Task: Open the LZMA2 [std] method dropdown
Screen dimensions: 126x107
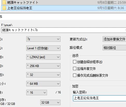Action: [x=43, y=57]
